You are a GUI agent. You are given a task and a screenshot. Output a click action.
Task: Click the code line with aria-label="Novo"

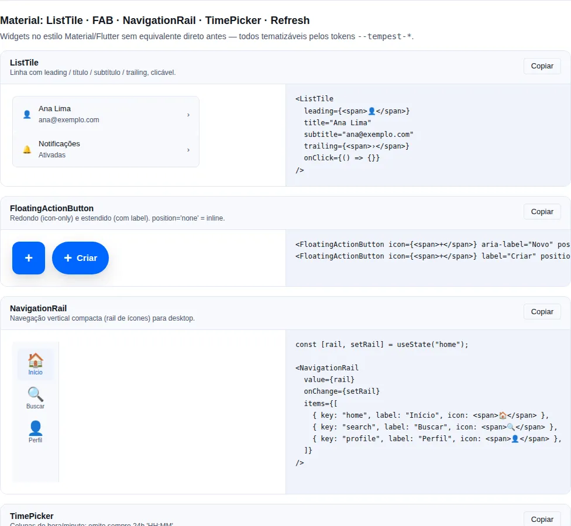click(x=433, y=245)
